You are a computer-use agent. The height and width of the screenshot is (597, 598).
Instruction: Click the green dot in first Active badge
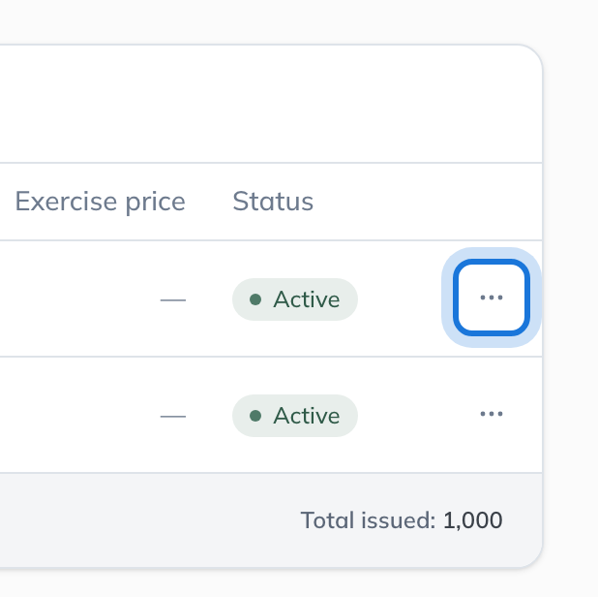[255, 299]
